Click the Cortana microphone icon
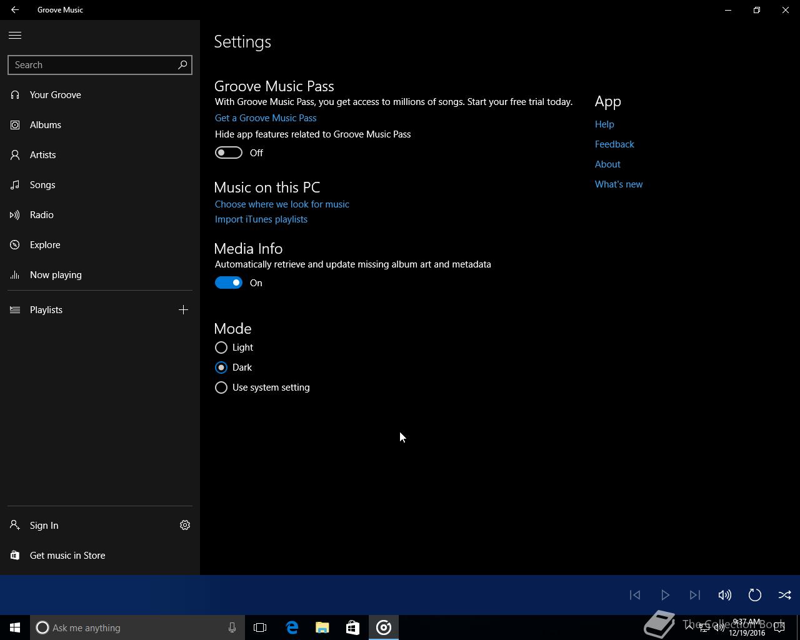Image resolution: width=800 pixels, height=640 pixels. click(x=232, y=627)
